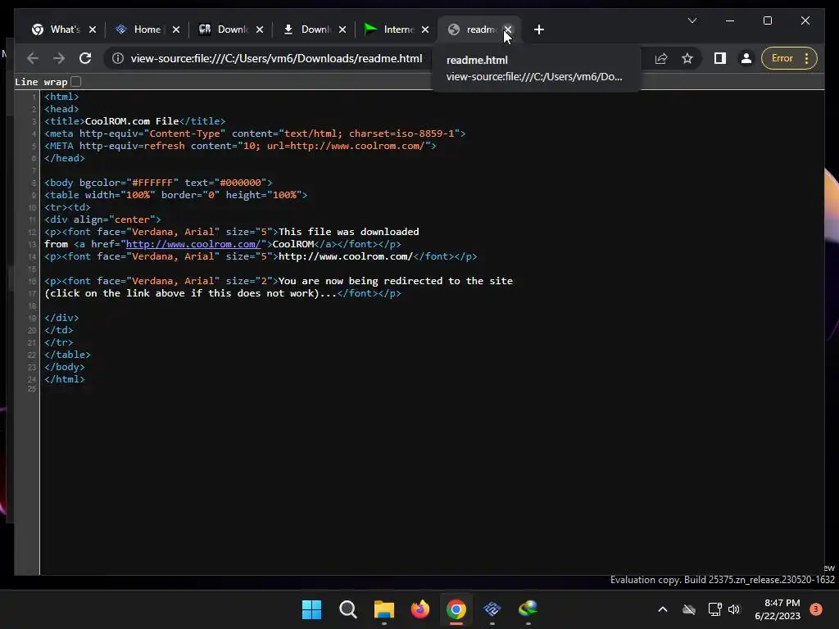
Task: Click the 'This file was downloaded' text
Action: point(349,232)
